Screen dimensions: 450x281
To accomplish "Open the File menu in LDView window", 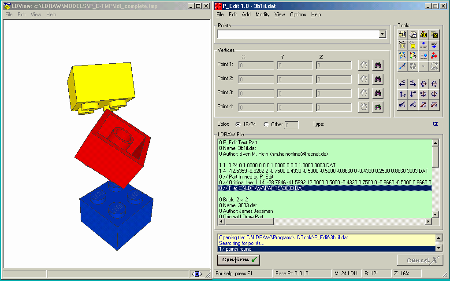I will (9, 15).
